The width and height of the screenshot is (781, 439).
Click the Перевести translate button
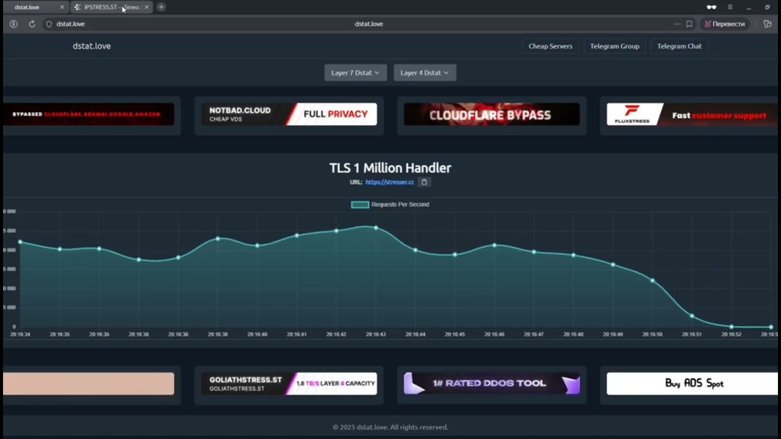pyautogui.click(x=725, y=24)
